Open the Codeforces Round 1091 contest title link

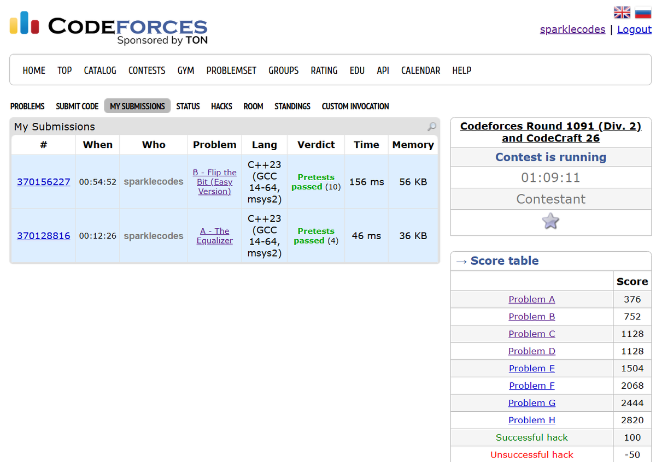pos(550,132)
